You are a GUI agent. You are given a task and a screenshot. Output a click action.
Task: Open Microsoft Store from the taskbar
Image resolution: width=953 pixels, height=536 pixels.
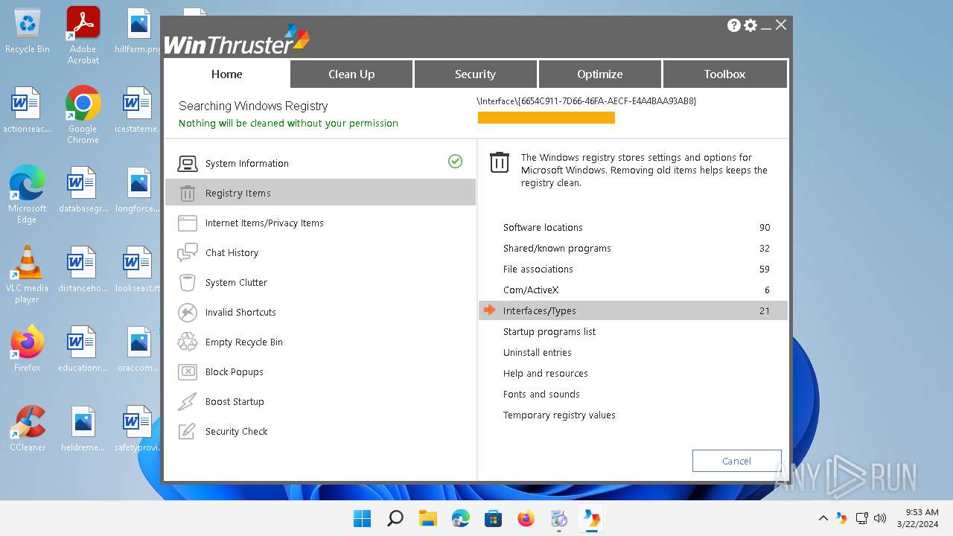pyautogui.click(x=493, y=518)
